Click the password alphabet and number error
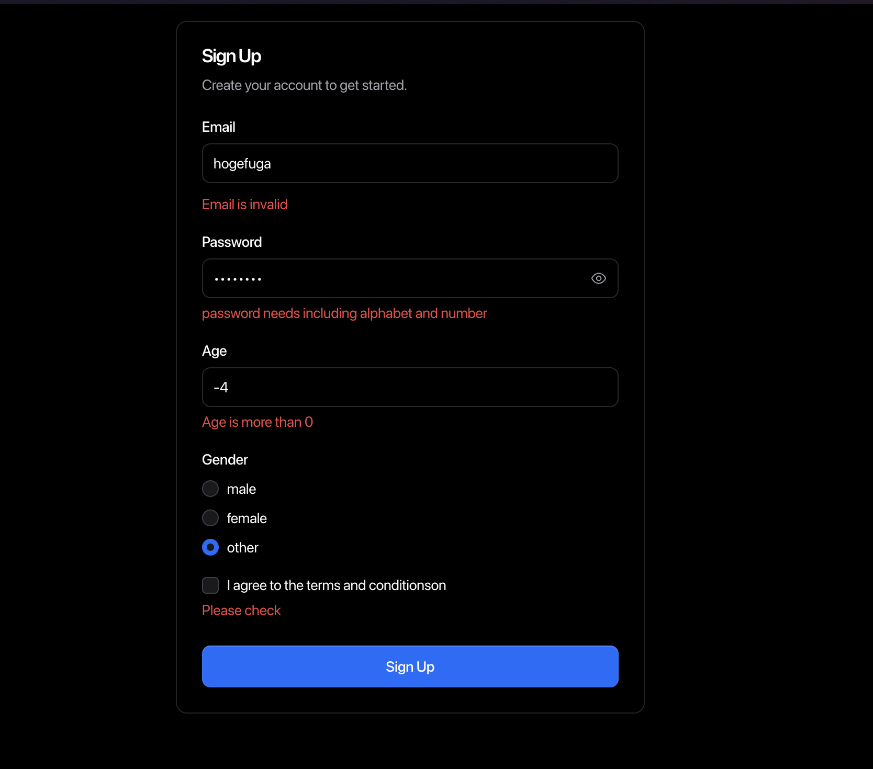 344,313
